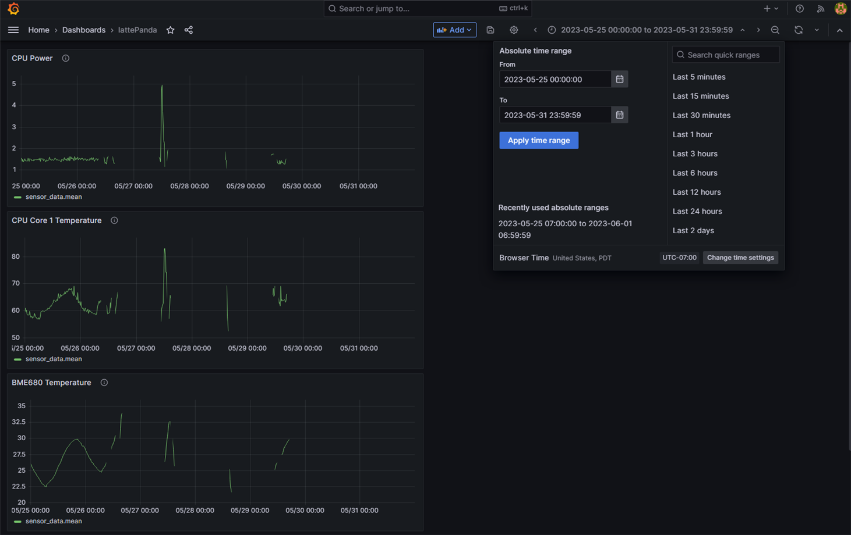
Task: Select Last 6 hours range
Action: click(x=695, y=173)
